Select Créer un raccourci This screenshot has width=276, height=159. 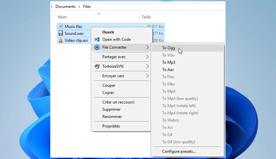pyautogui.click(x=118, y=102)
